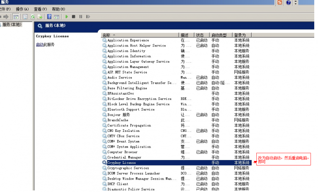Viewport: 318px width, 192px height.
Task: Sort list by 启动类型 column header
Action: [x=219, y=35]
